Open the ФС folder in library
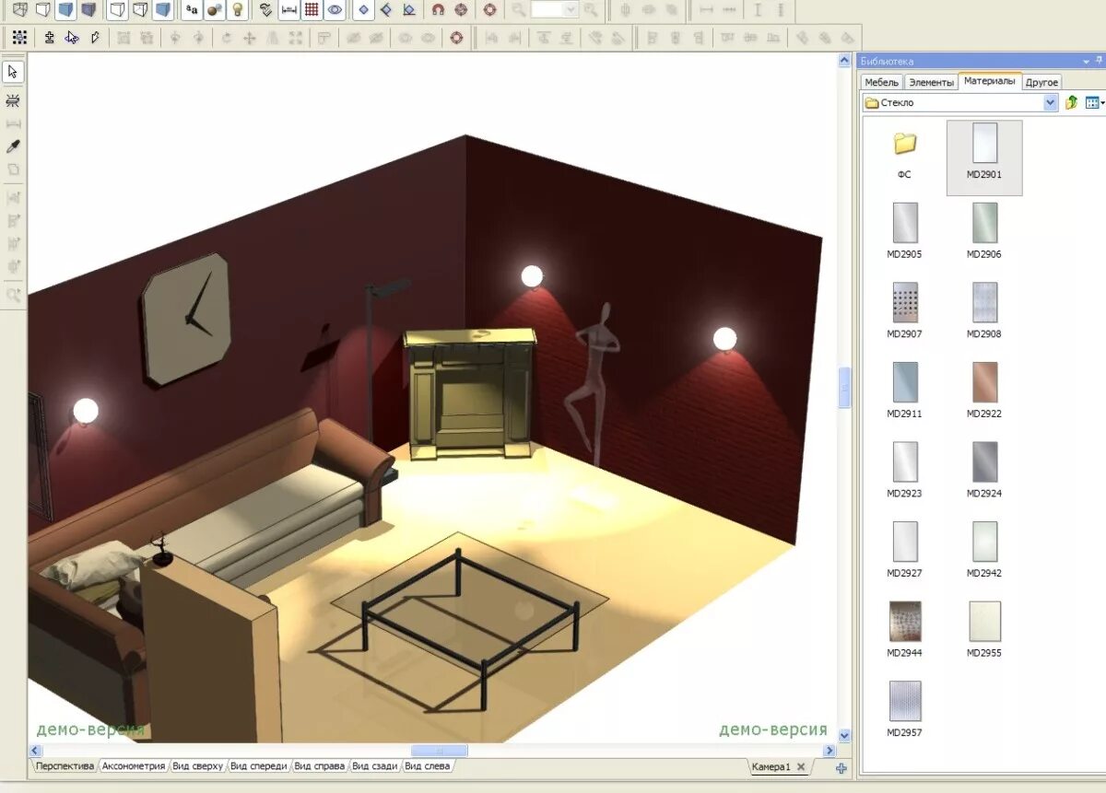 904,153
